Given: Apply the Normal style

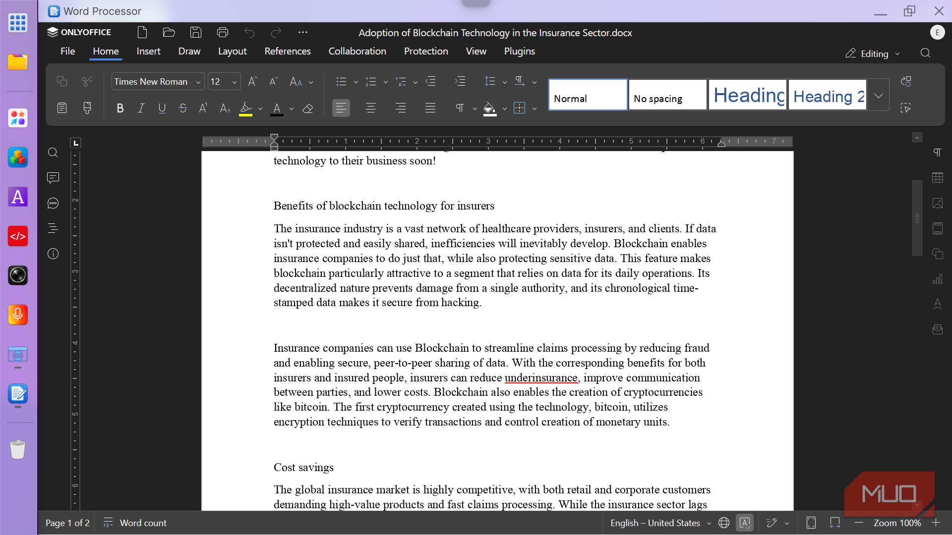Looking at the screenshot, I should point(588,95).
